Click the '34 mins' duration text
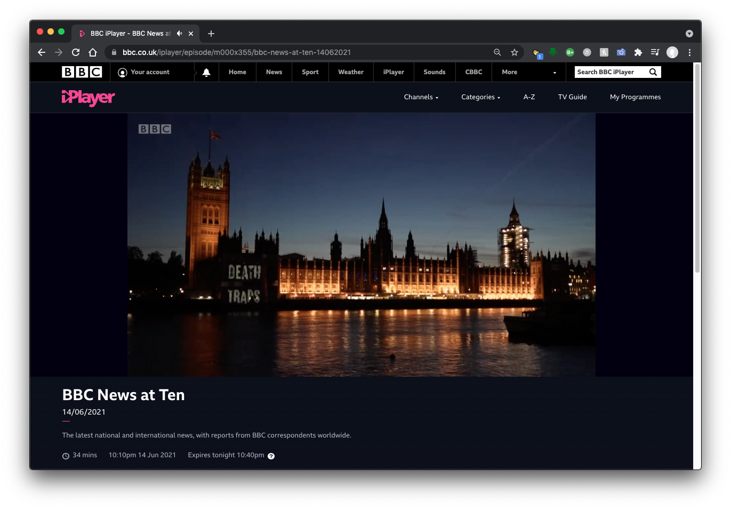The width and height of the screenshot is (731, 509). point(85,455)
